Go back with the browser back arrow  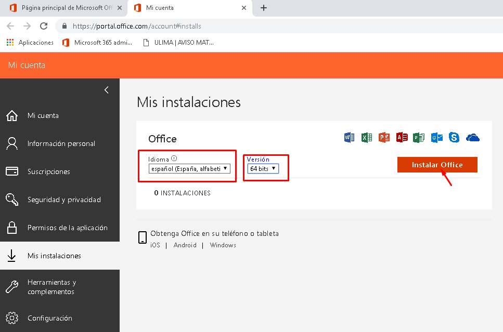(10, 26)
